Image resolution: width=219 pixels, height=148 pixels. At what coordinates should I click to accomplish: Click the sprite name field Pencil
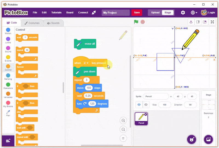(x=156, y=97)
